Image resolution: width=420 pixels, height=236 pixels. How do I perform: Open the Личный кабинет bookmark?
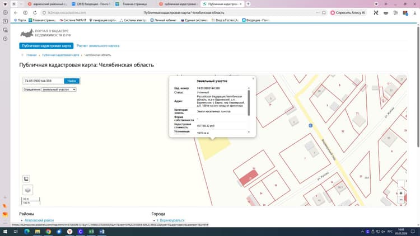click(164, 20)
